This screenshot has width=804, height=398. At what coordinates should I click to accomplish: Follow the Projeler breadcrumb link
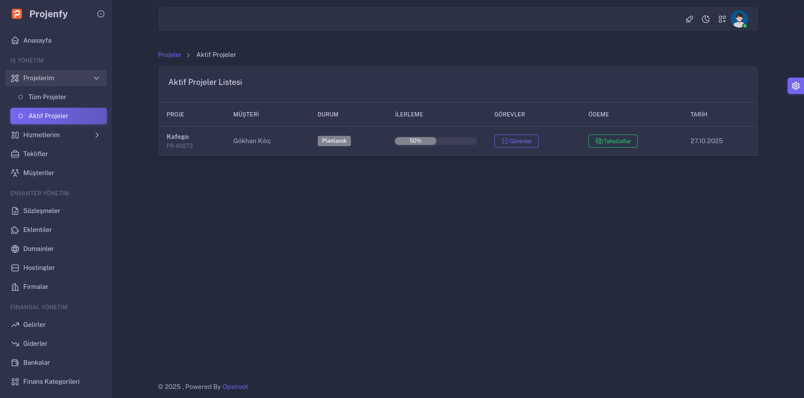[169, 55]
